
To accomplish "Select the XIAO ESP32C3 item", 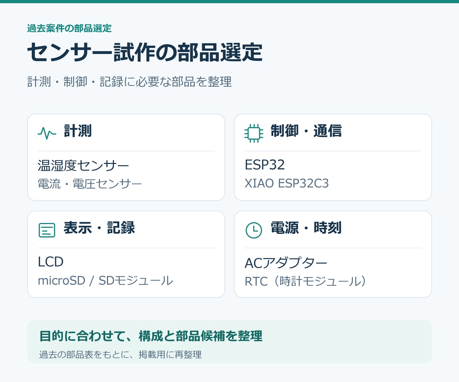I will point(287,183).
